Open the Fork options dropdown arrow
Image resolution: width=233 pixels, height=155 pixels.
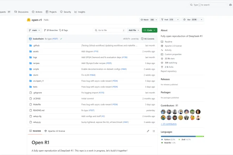point(178,20)
